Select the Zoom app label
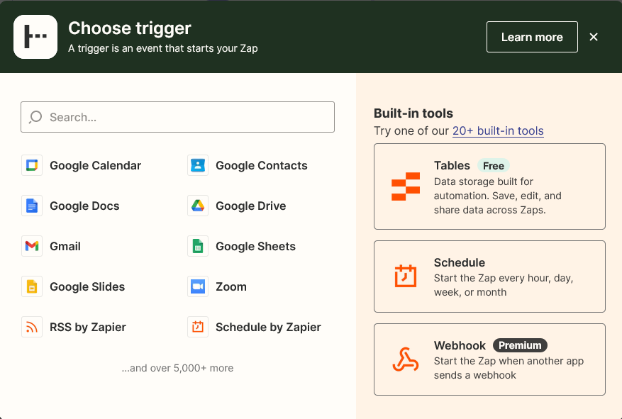Image resolution: width=622 pixels, height=419 pixels. (x=231, y=286)
